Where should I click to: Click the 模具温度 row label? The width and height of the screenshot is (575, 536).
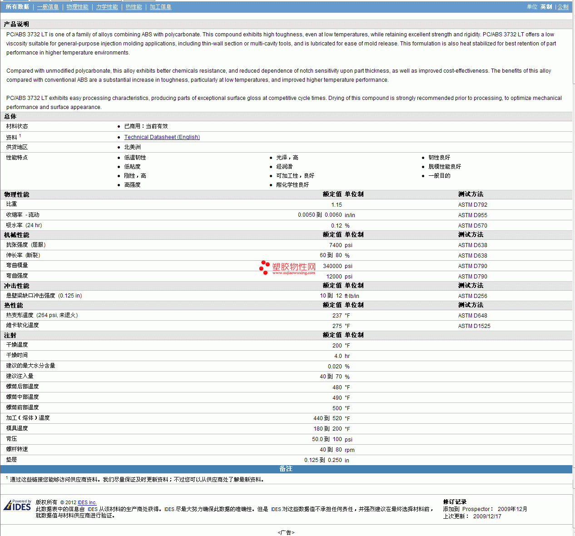[x=17, y=428]
